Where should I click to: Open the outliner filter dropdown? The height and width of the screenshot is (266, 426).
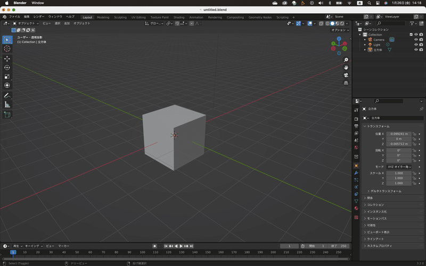[x=413, y=23]
